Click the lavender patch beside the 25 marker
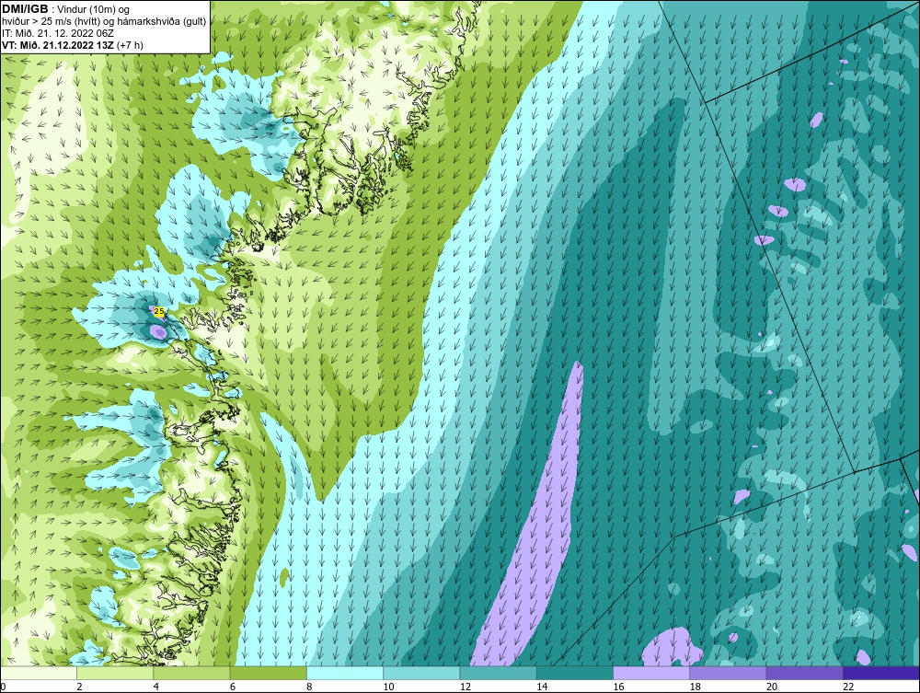 coord(158,332)
